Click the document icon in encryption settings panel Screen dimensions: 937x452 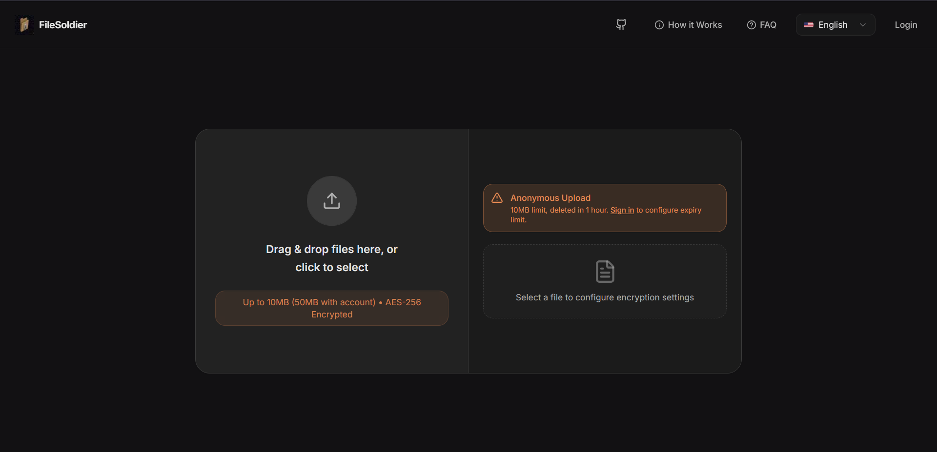(605, 271)
